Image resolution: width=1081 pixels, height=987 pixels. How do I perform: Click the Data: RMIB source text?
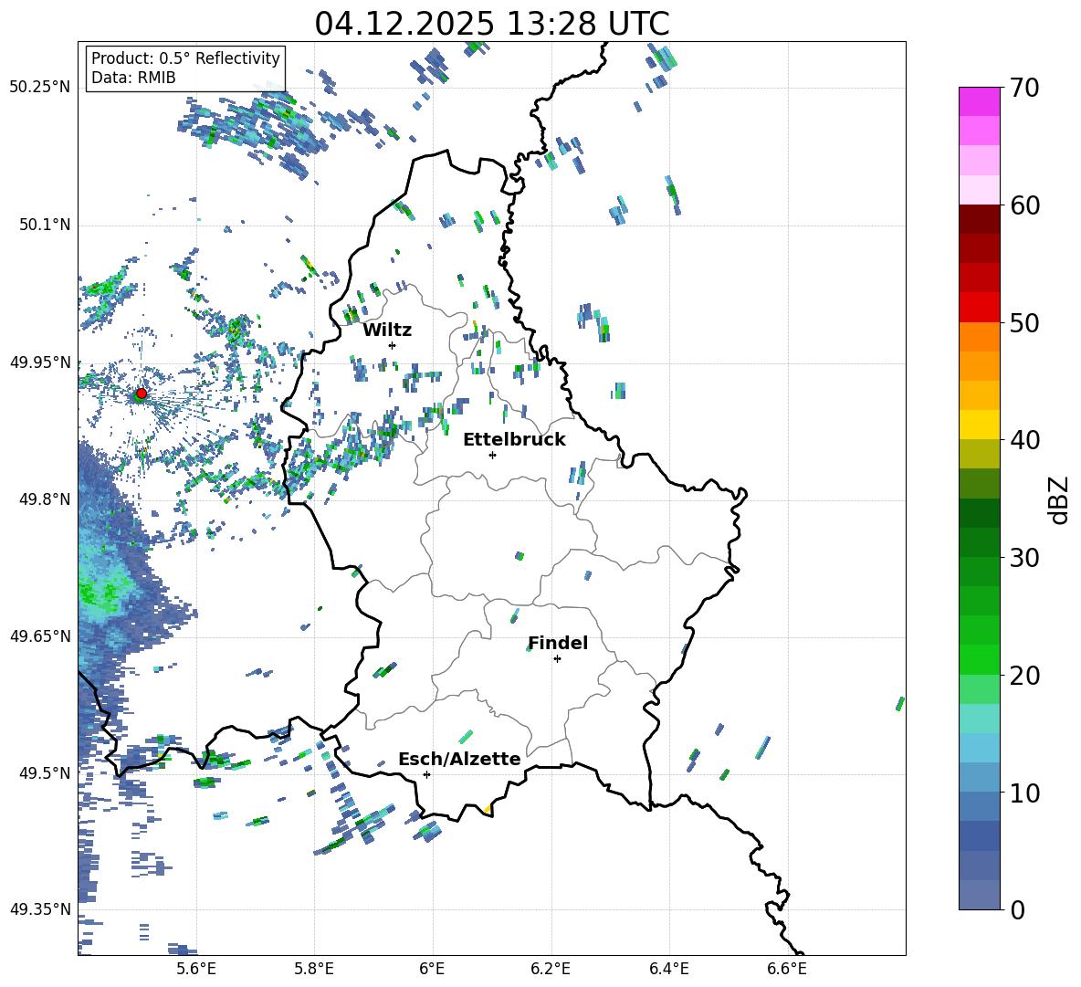tap(133, 78)
